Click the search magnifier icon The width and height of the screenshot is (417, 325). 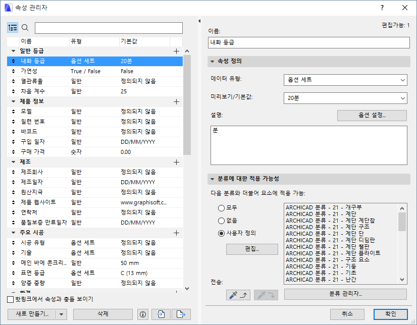pos(25,28)
